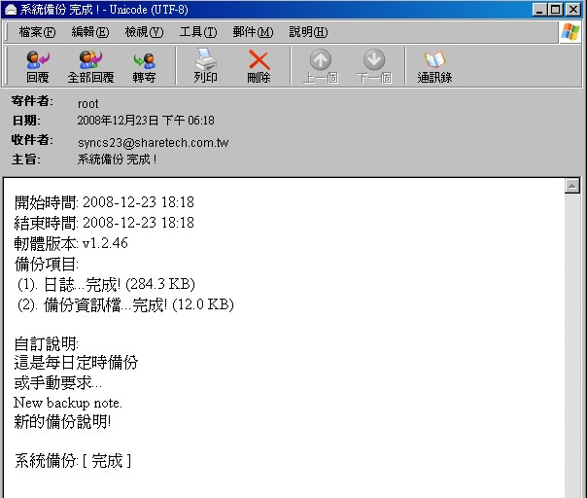This screenshot has width=587, height=498.
Task: Open the 通訊錄 address book icon
Action: coord(434,65)
